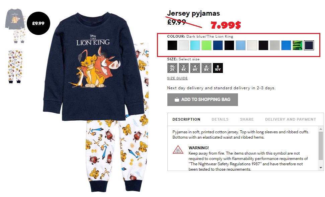Click the scrollbar up arrow in description
This screenshot has width=325, height=197.
pos(321,129)
